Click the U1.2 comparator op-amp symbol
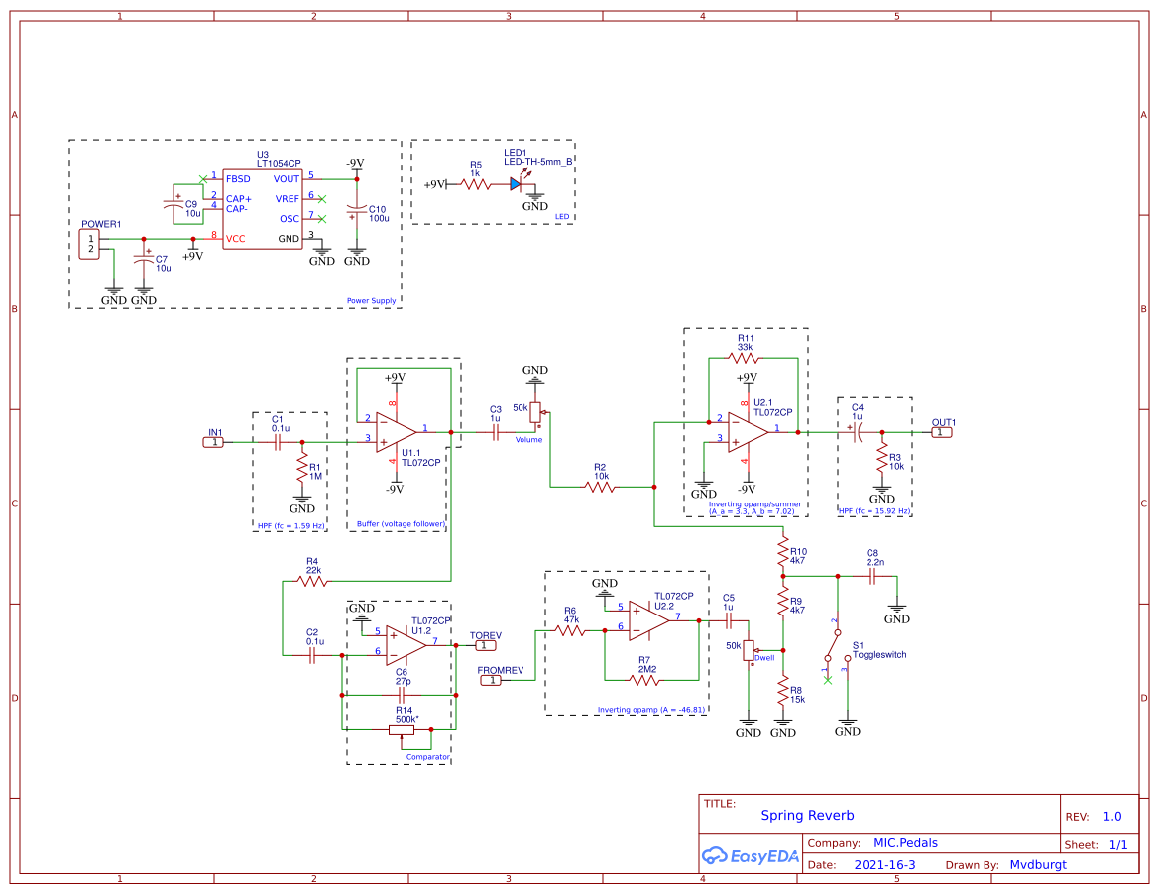Viewport: 1159px width, 894px height. pos(406,643)
